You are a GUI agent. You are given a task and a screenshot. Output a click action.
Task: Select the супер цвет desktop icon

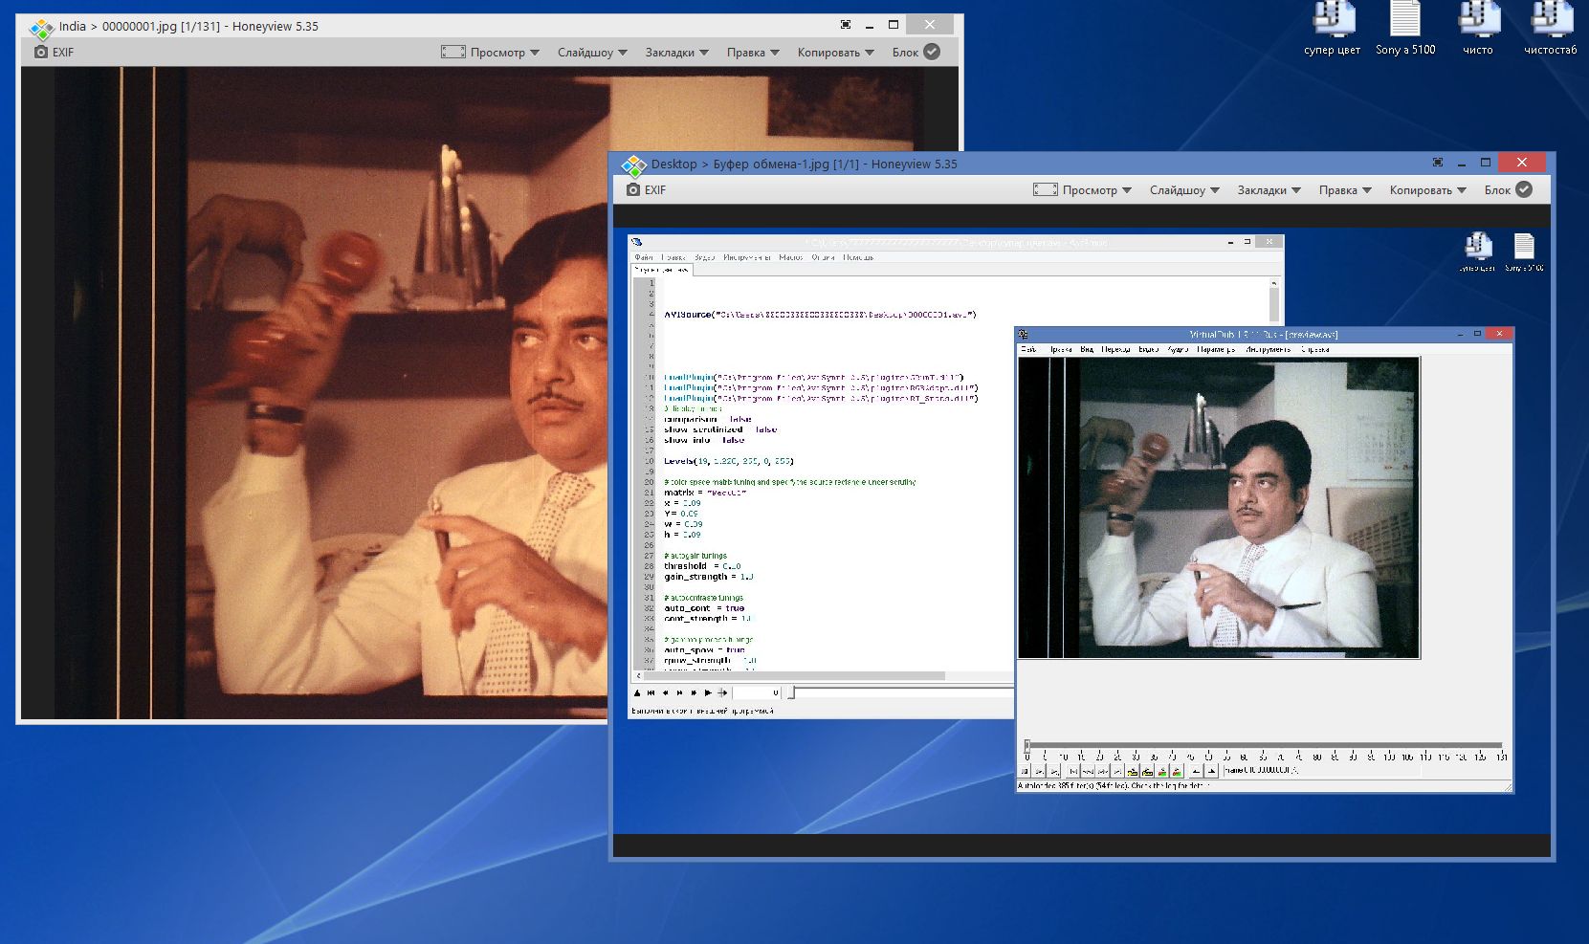tap(1332, 29)
